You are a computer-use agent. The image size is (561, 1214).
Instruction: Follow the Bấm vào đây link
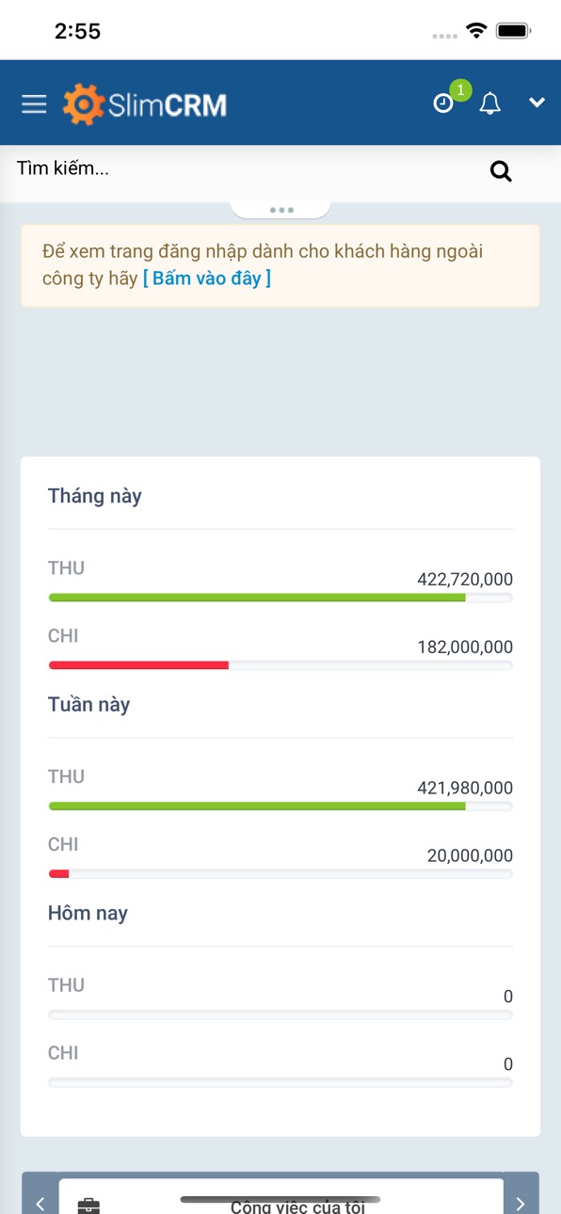click(x=207, y=278)
